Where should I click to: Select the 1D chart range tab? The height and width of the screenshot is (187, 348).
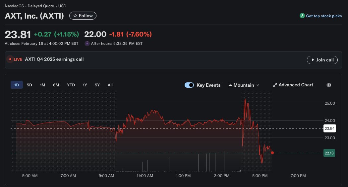click(17, 85)
